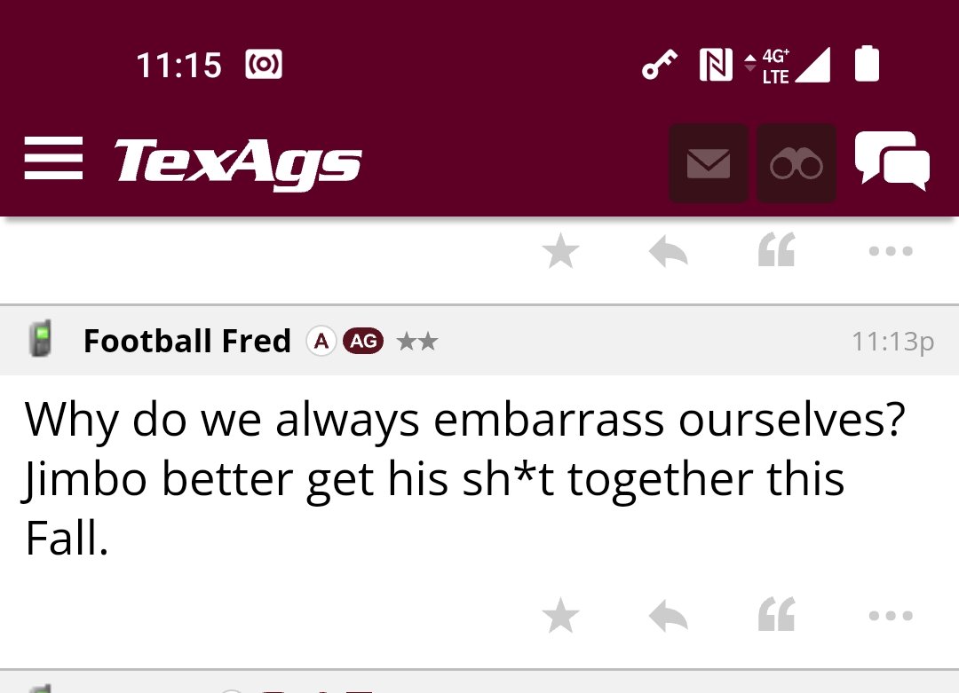Tap the mobile phone icon beside Football Fred
Screen dimensions: 959x693
pyautogui.click(x=40, y=338)
